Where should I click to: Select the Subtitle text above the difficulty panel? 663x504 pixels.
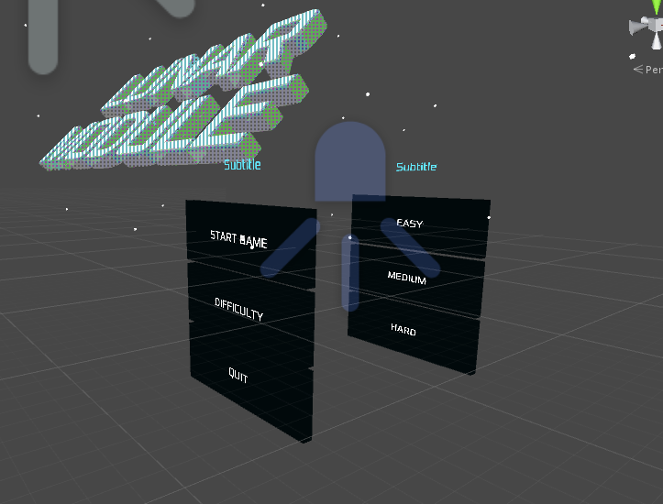point(416,167)
